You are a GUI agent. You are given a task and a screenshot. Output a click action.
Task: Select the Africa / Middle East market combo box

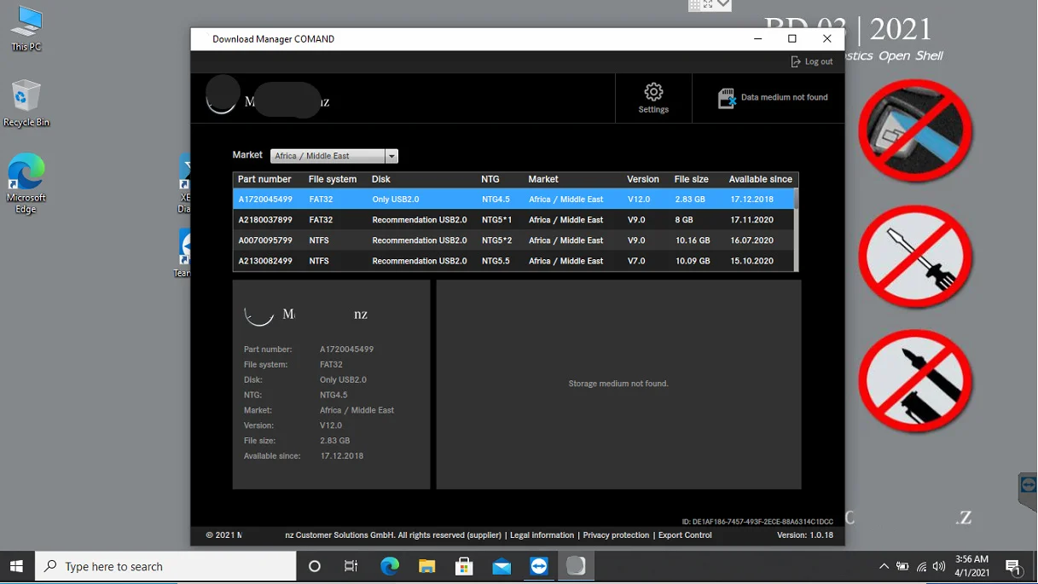(x=334, y=156)
